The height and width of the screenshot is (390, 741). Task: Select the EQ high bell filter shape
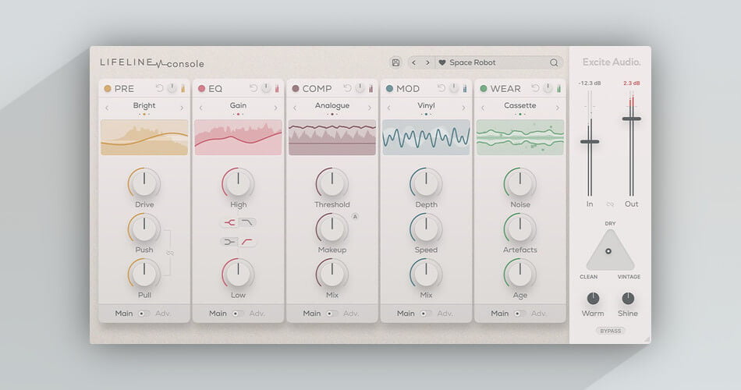coord(229,222)
